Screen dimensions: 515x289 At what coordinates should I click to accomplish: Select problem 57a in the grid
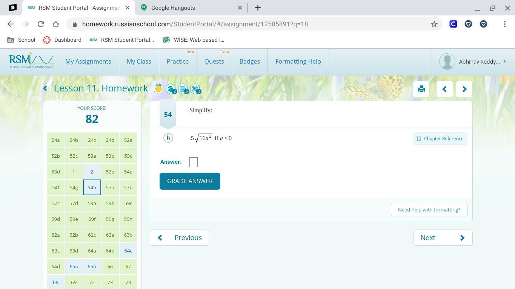[x=110, y=187]
